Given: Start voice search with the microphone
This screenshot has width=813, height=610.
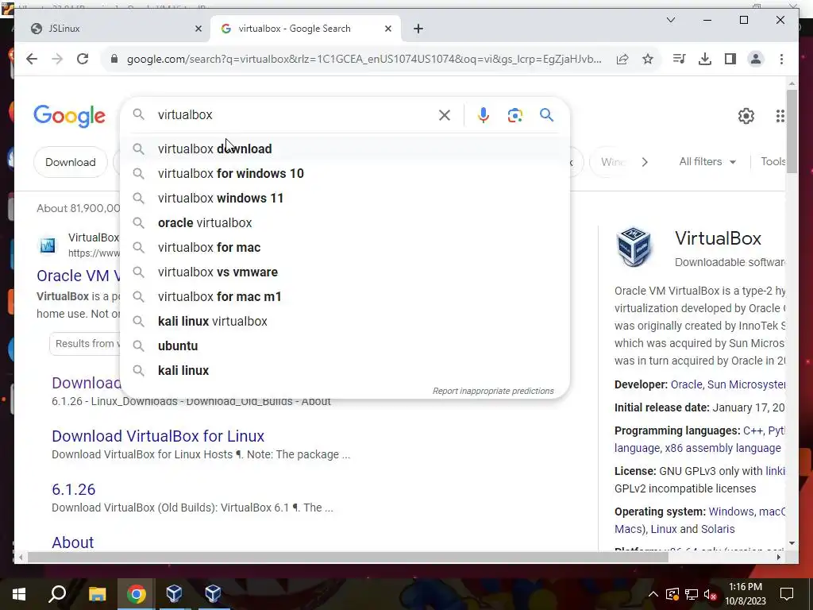Looking at the screenshot, I should (484, 115).
